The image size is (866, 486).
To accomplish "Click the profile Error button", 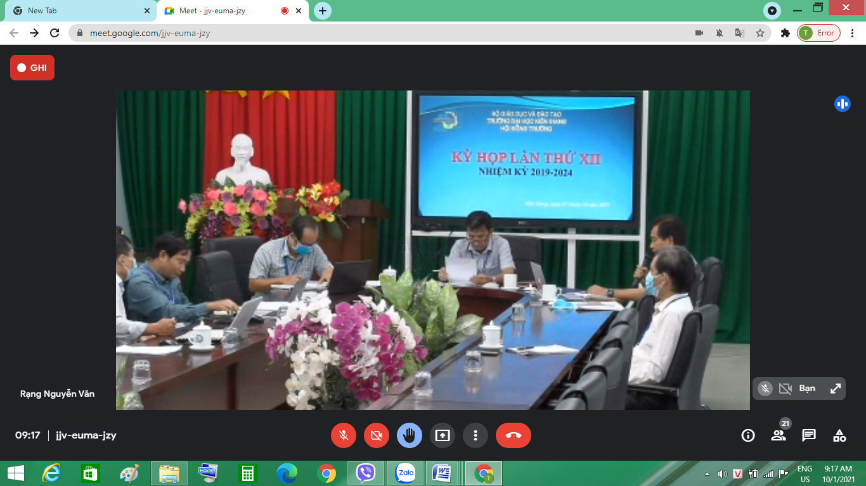I will point(818,33).
